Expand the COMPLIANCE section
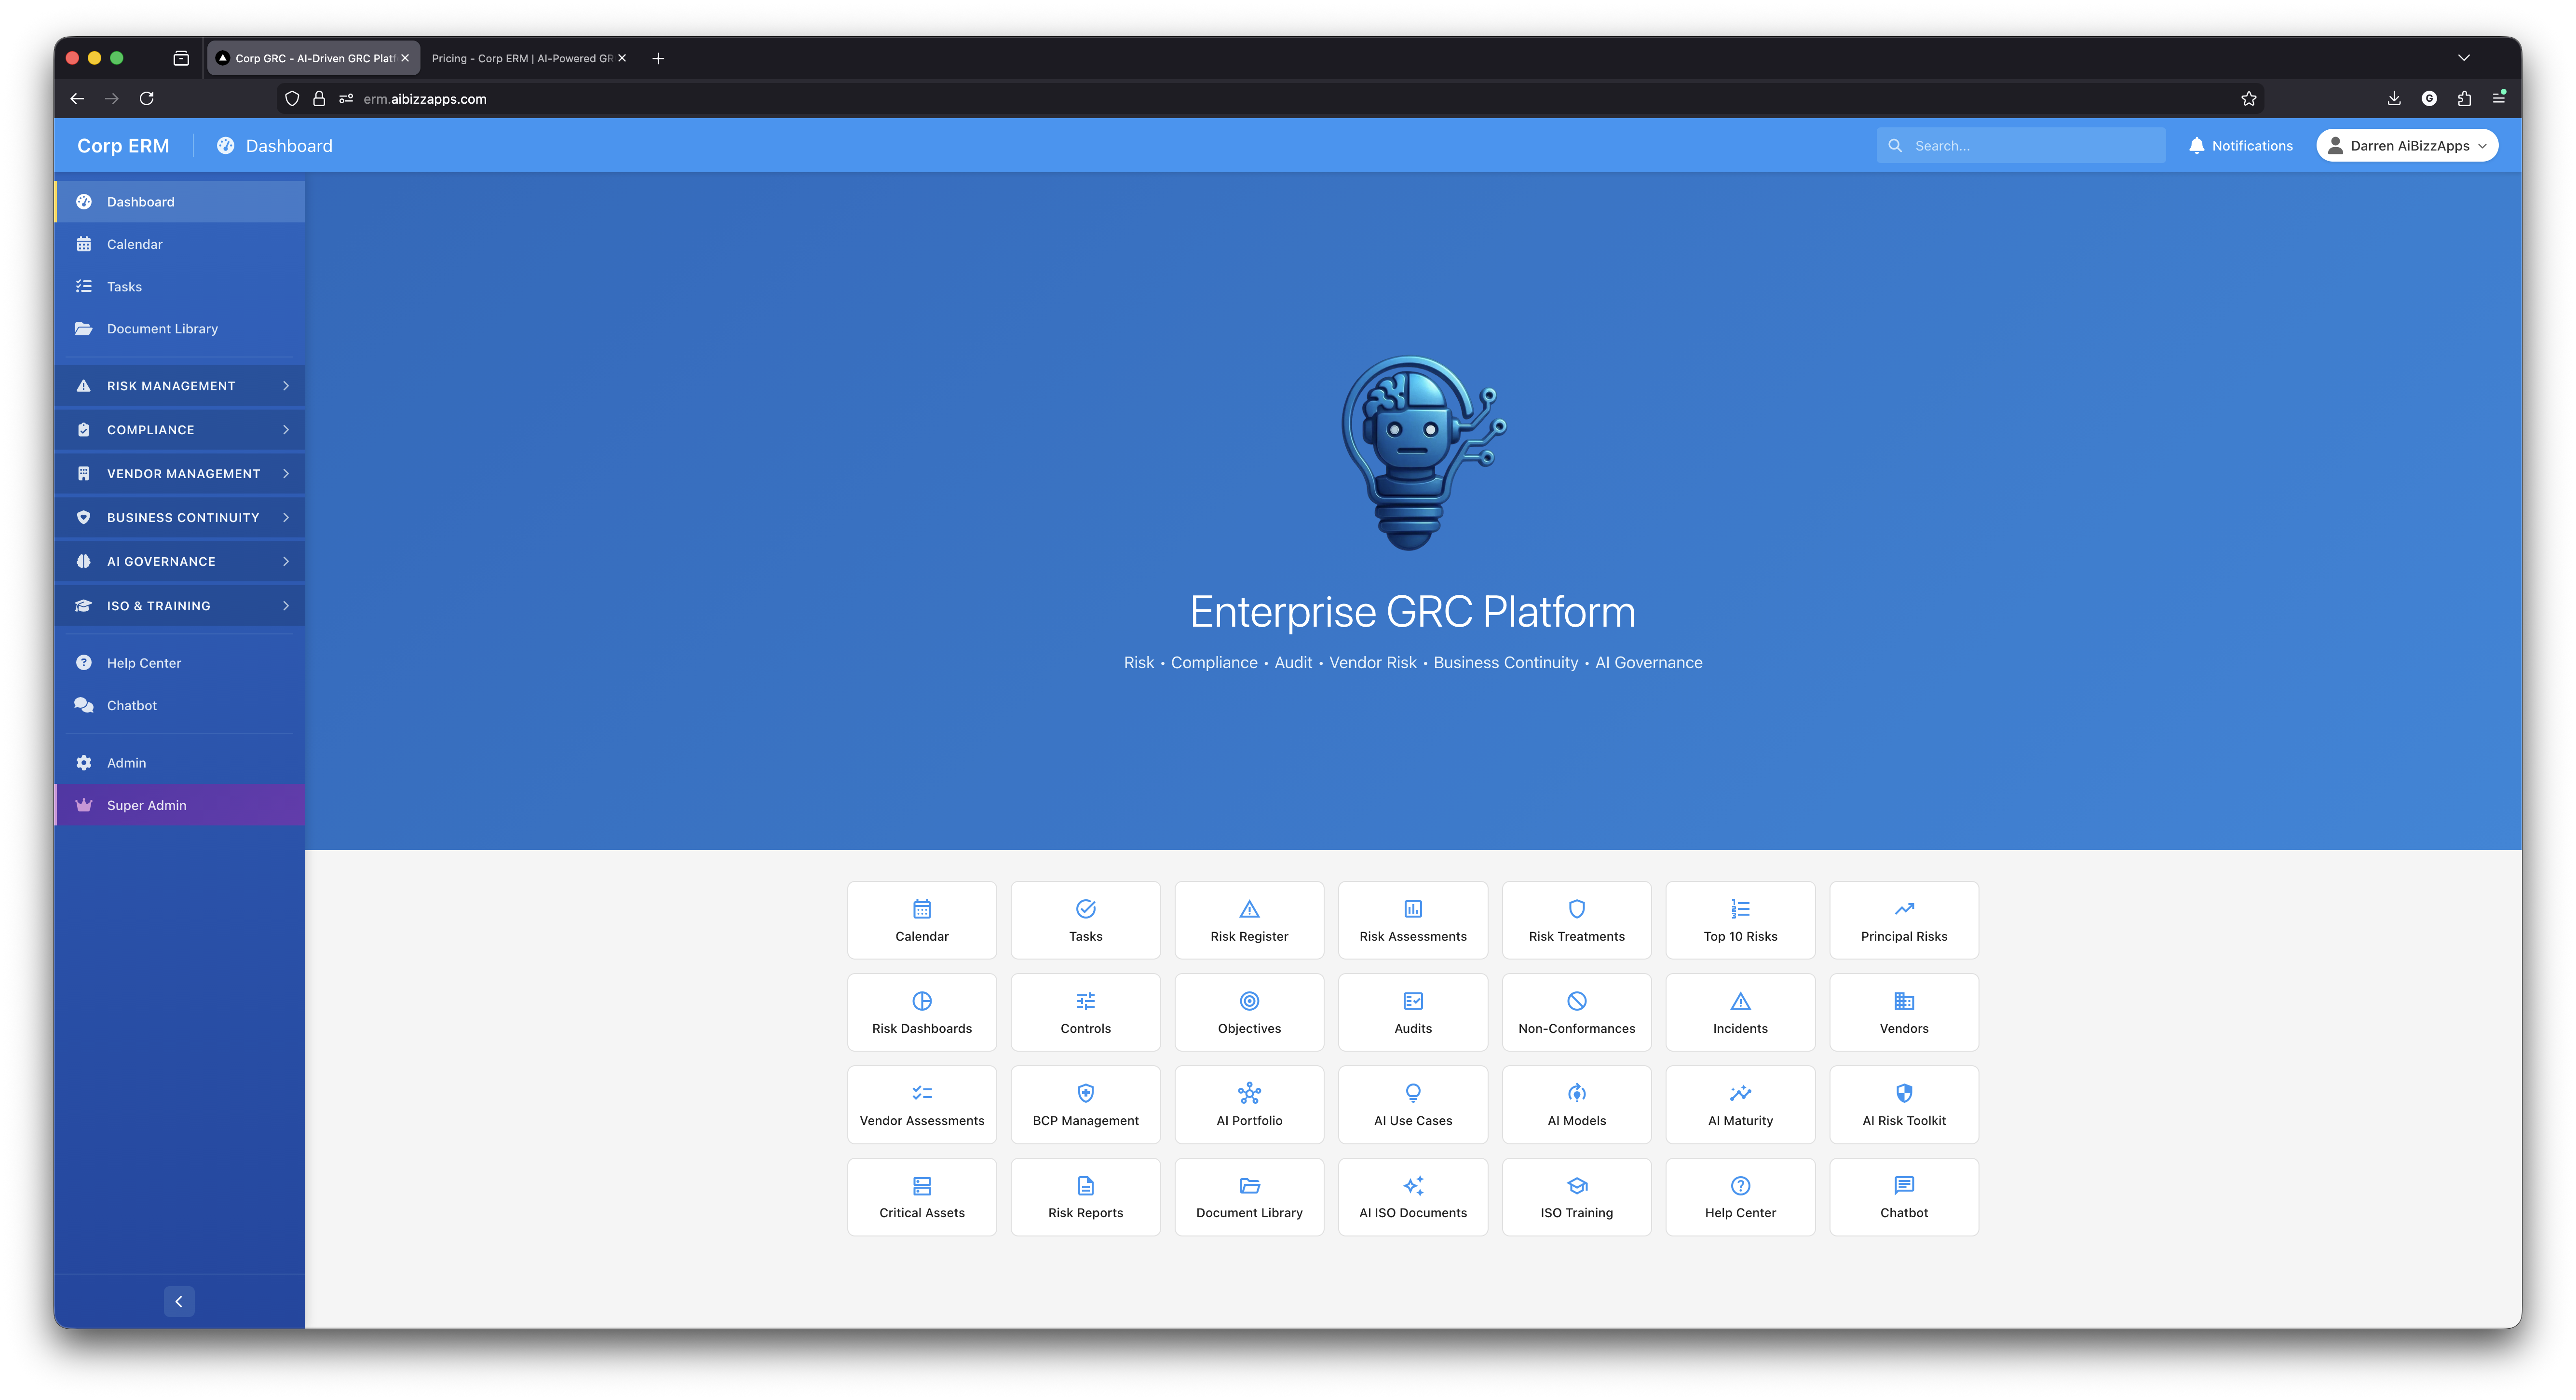Image resolution: width=2576 pixels, height=1400 pixels. (x=179, y=429)
